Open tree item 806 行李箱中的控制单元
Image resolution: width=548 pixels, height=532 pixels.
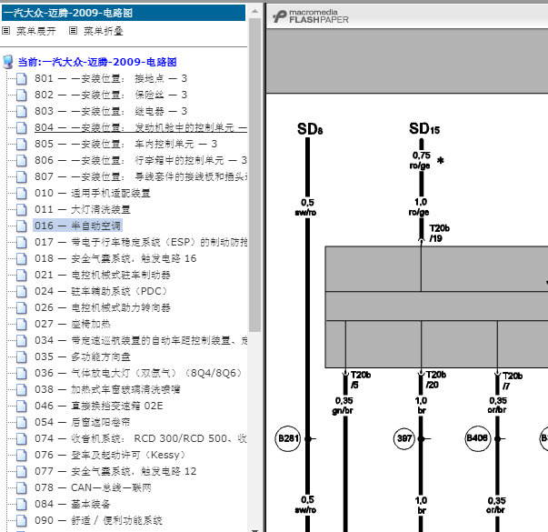click(x=141, y=160)
